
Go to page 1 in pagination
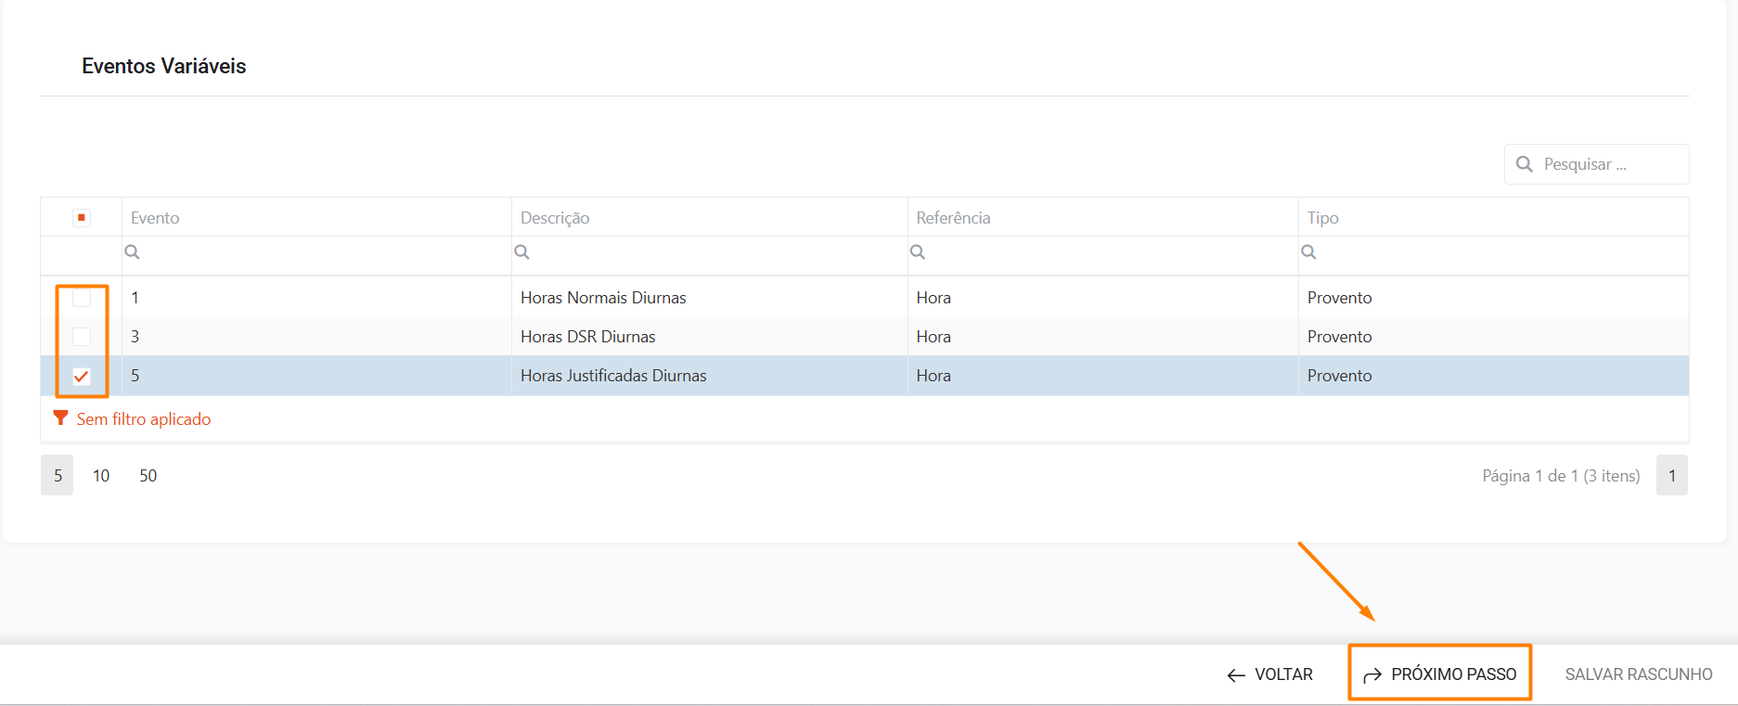1671,476
